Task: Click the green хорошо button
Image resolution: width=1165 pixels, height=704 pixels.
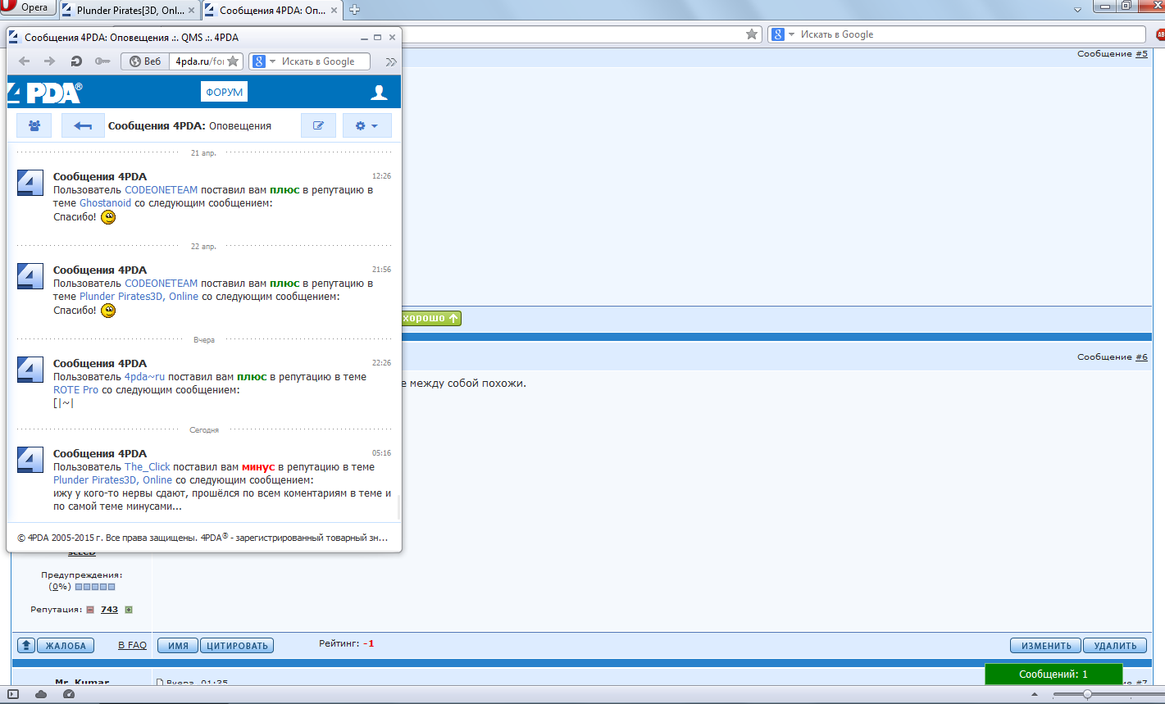Action: (x=431, y=318)
